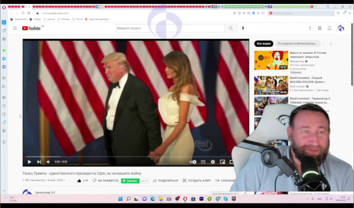
Task: Skip to next video
Action: pyautogui.click(x=39, y=162)
